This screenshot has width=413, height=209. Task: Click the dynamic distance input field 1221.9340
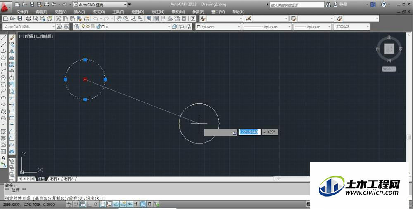[249, 132]
